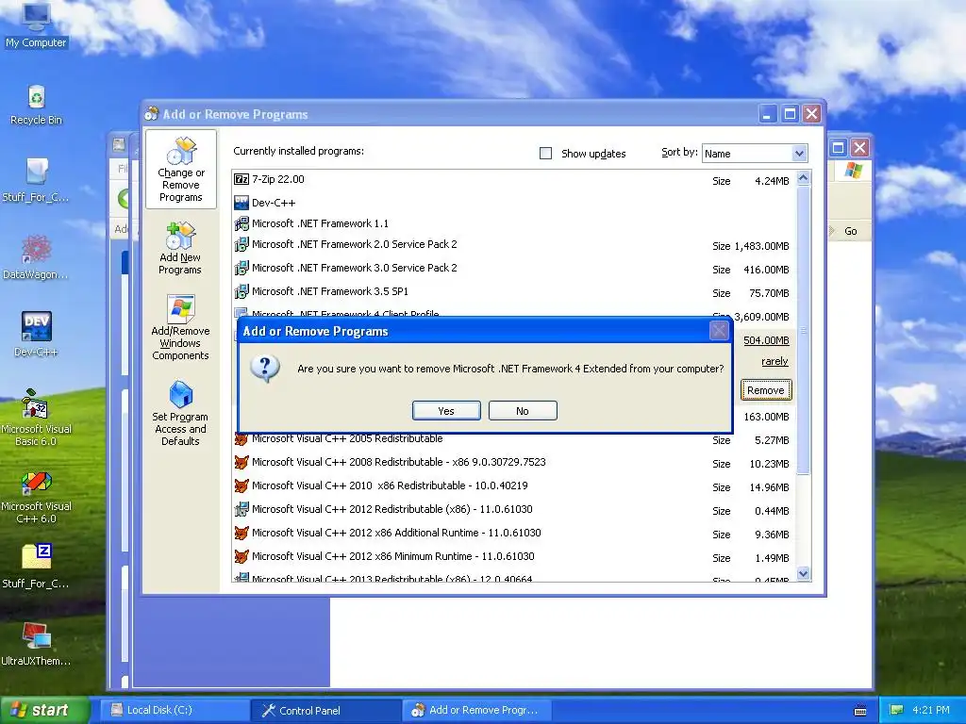The width and height of the screenshot is (966, 724).
Task: Select Microsoft Visual C++ 2005 Redistributable text
Action: click(347, 439)
